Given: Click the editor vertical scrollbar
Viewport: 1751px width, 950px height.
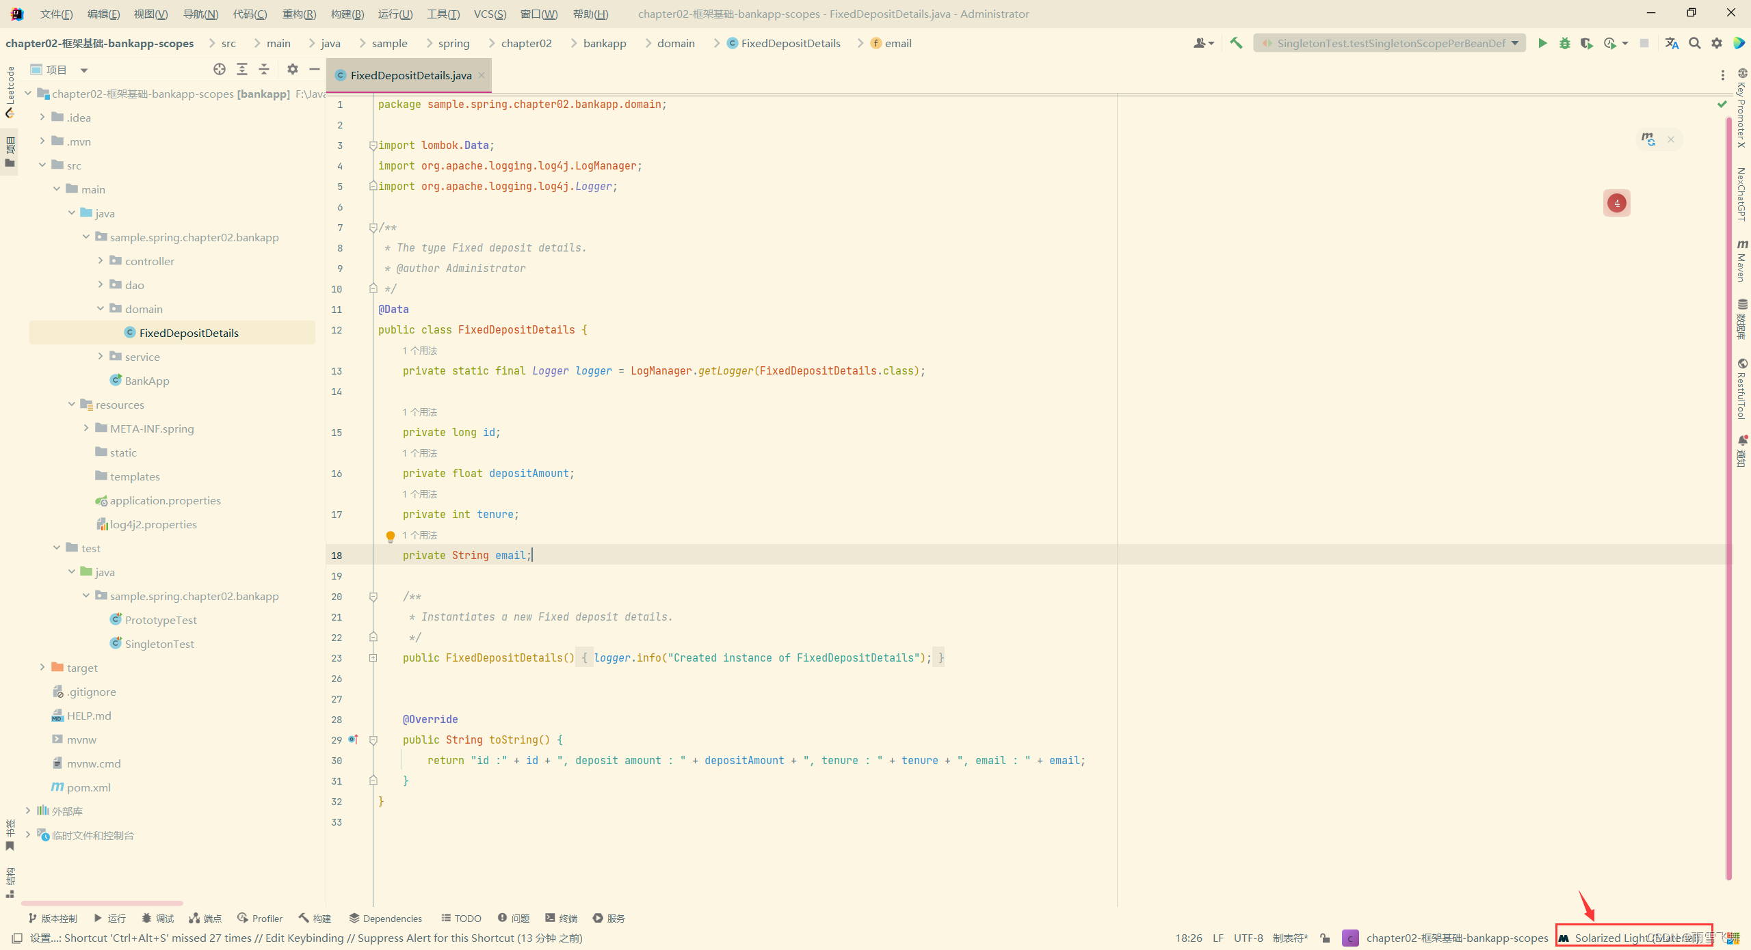Looking at the screenshot, I should (x=1728, y=499).
